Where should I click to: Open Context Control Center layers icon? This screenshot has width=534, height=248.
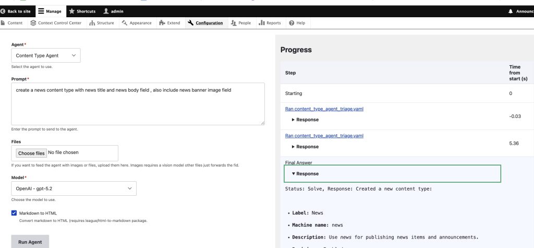[x=33, y=23]
